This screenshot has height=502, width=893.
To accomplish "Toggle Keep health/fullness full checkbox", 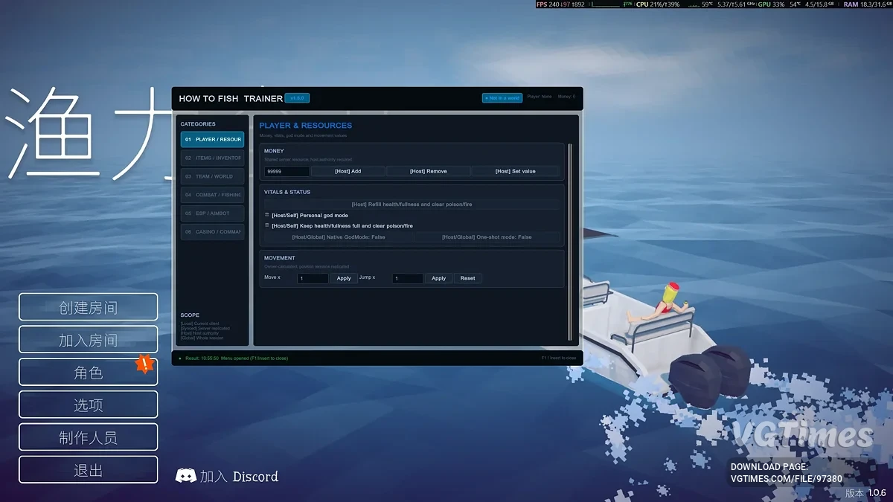I will point(267,225).
